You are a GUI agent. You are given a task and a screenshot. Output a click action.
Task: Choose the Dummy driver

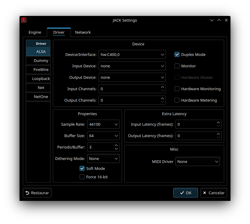(38, 61)
